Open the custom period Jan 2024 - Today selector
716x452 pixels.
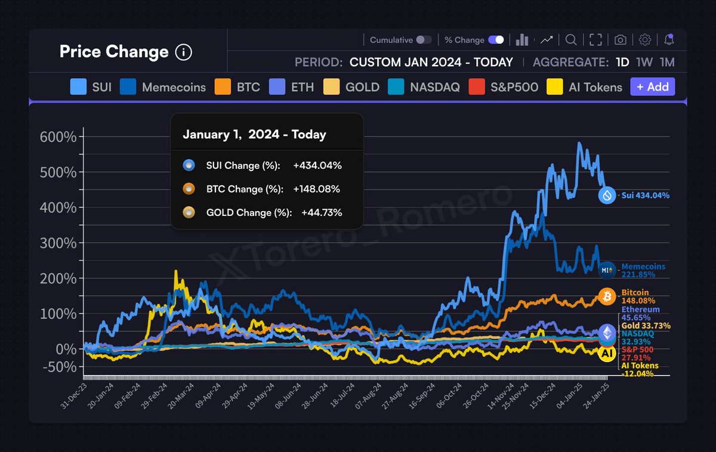pyautogui.click(x=431, y=62)
